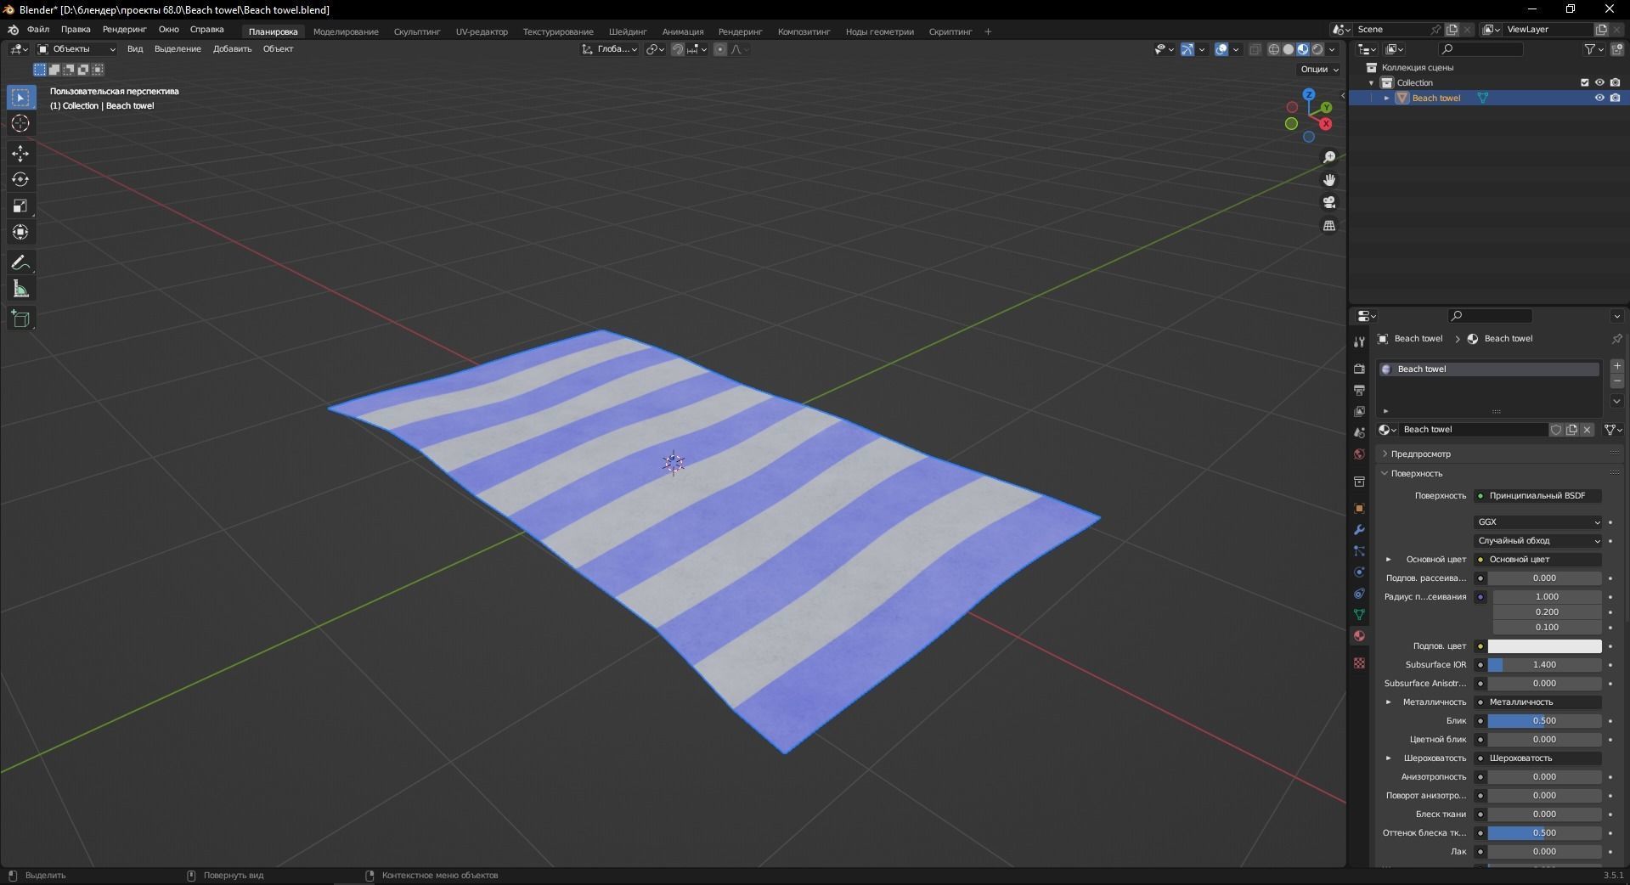Screen dimensions: 1630x885
Task: Toggle Collection viewport visibility eye
Action: pyautogui.click(x=1599, y=82)
